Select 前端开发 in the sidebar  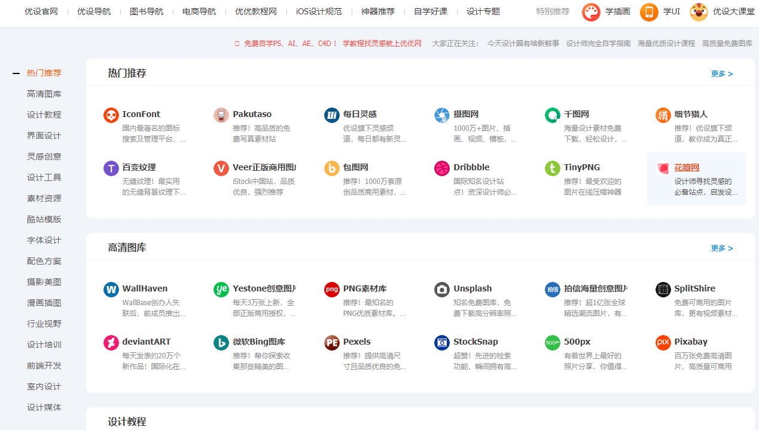[x=44, y=365]
